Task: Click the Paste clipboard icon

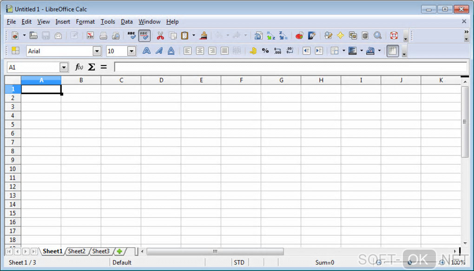Action: click(x=184, y=36)
